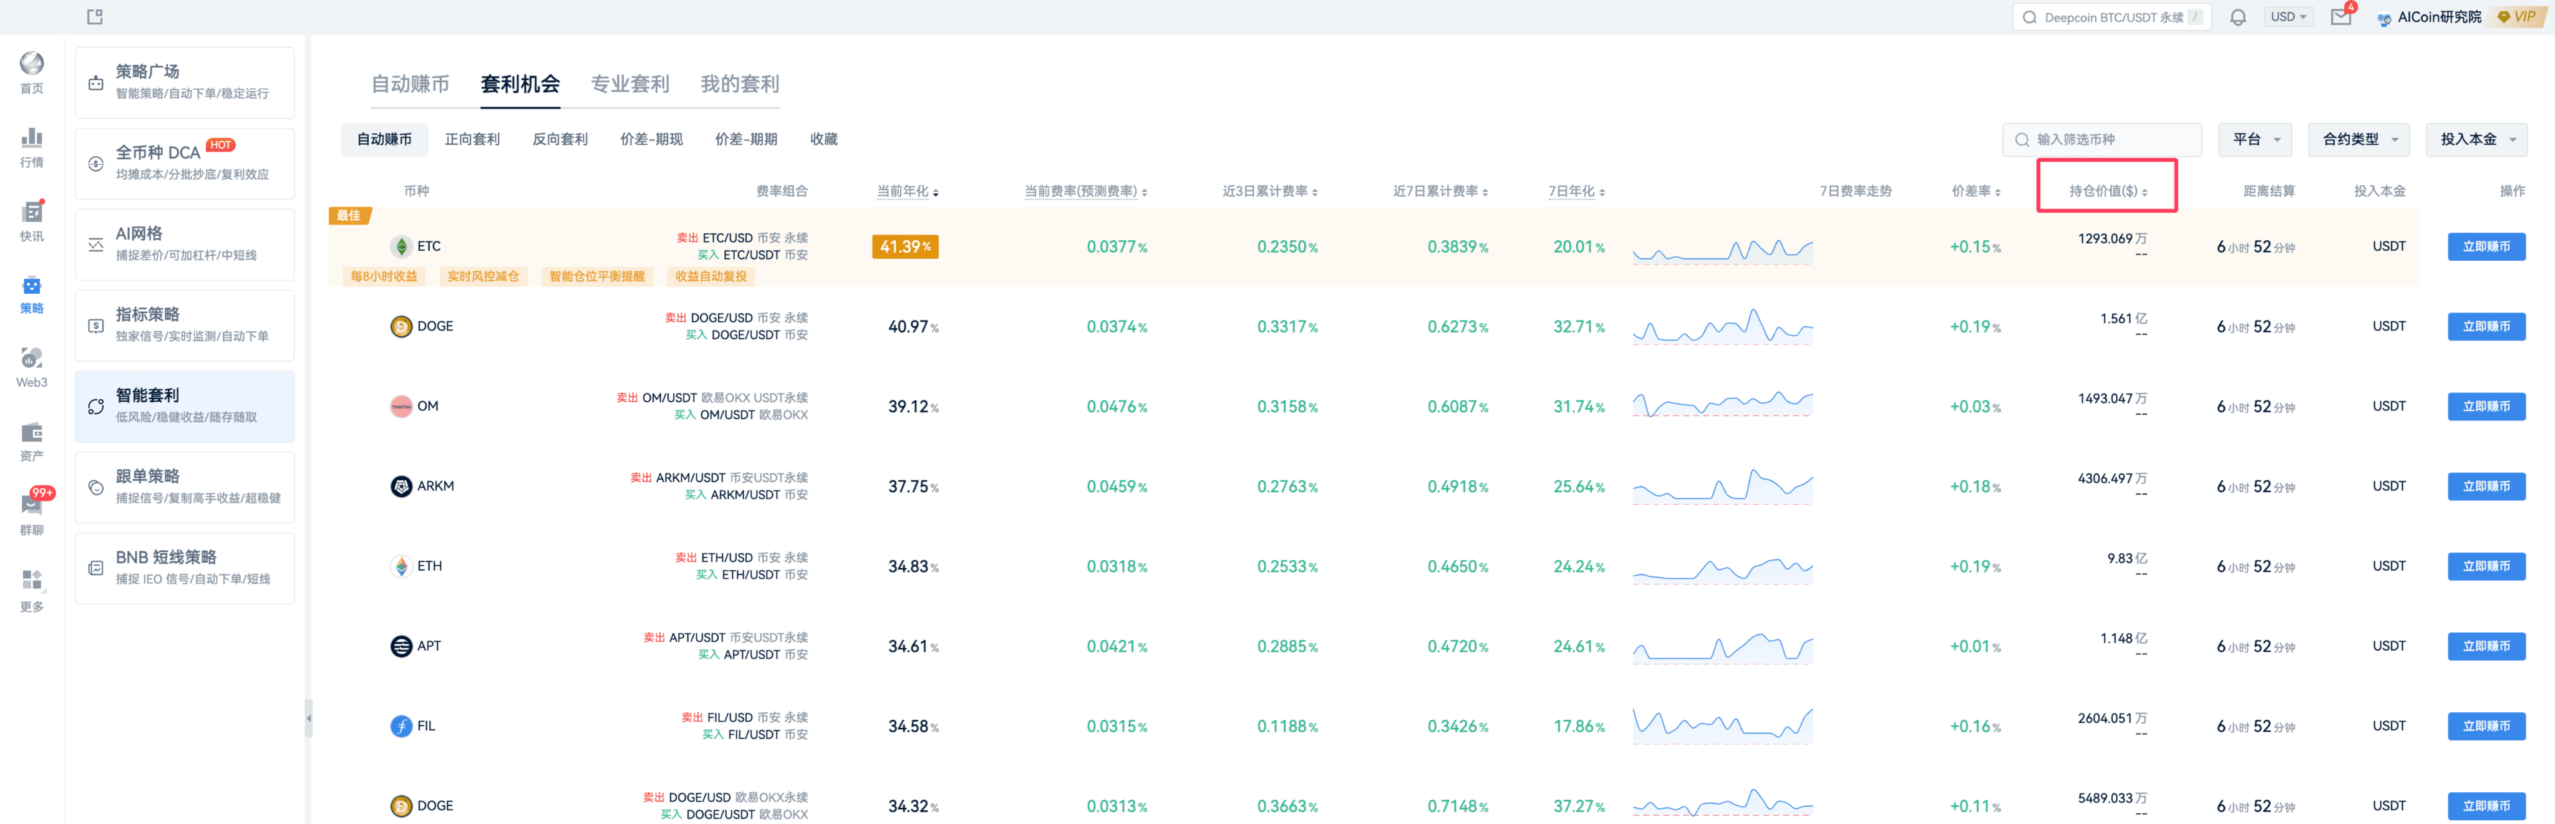Collapse the strategy side panel handle

click(309, 719)
